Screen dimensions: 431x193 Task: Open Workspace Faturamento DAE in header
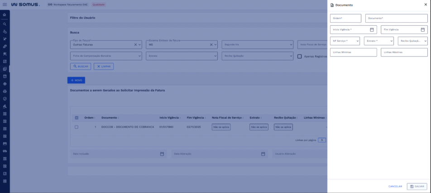tap(68, 5)
